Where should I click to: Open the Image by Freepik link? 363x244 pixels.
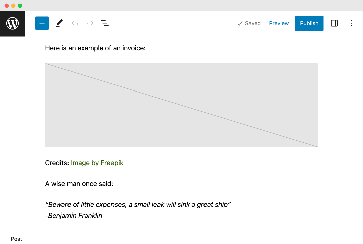pyautogui.click(x=97, y=163)
